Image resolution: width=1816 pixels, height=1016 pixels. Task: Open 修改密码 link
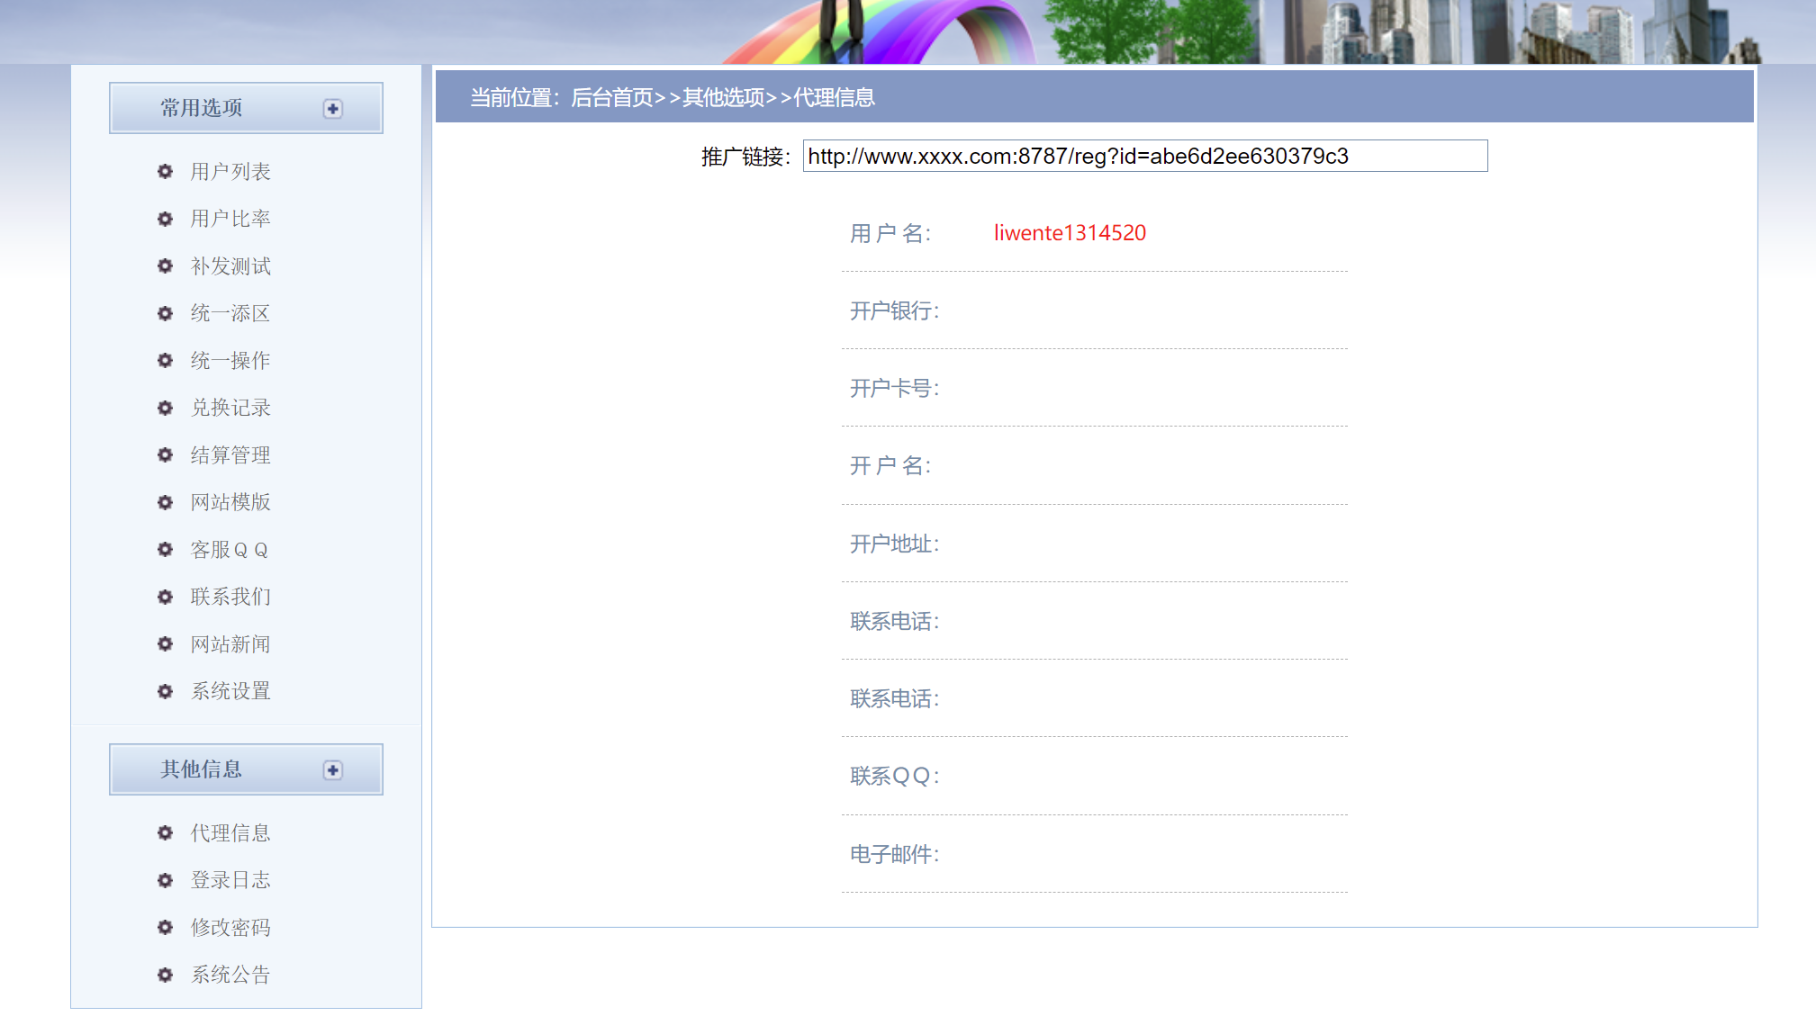point(230,928)
